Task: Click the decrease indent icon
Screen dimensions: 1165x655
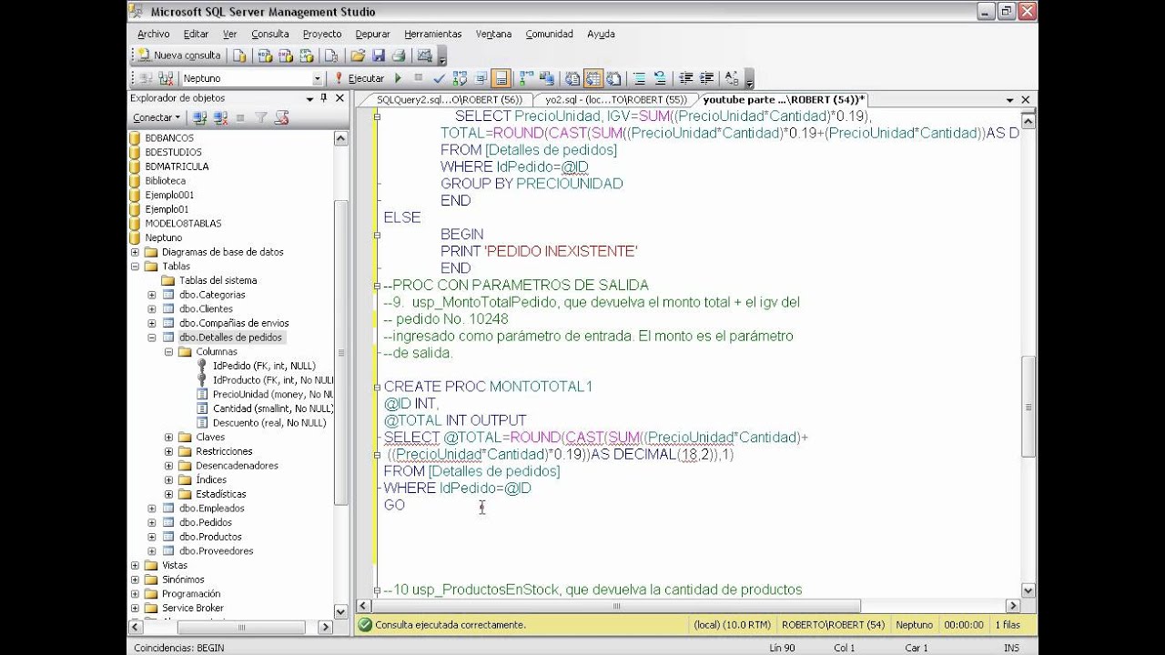Action: click(686, 79)
